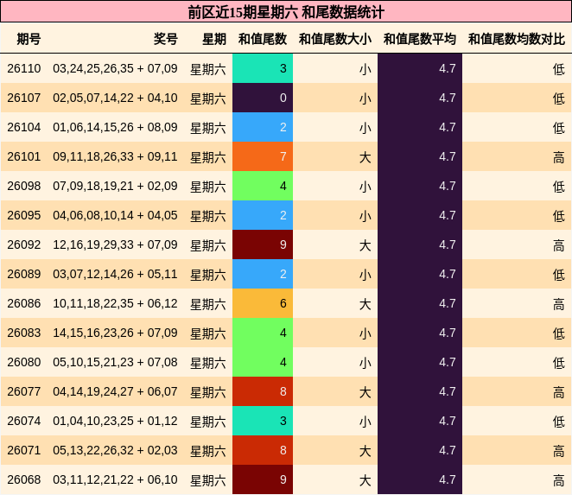This screenshot has height=495, width=572.
Task: Select issue number 26077
Action: coord(24,391)
